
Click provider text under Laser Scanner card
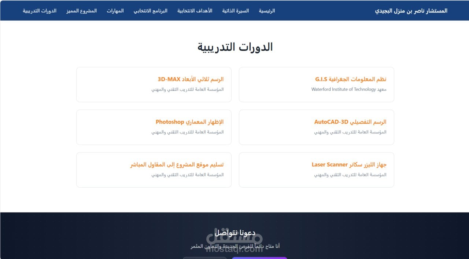[x=350, y=175]
